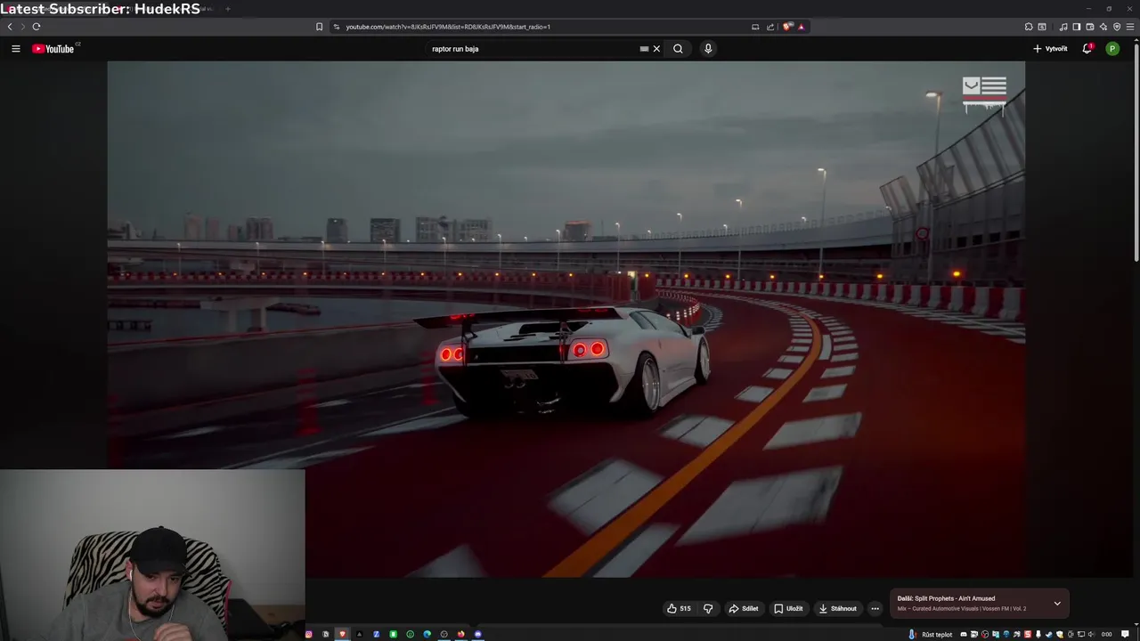
Task: Go to the YouTube home logo
Action: pyautogui.click(x=55, y=49)
